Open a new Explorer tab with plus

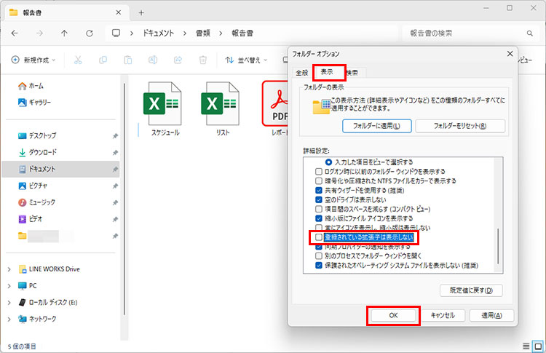coord(141,12)
